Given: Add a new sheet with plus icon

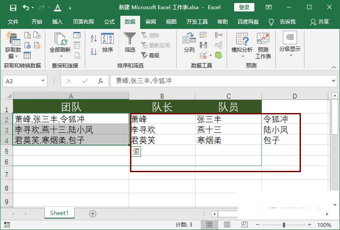Looking at the screenshot, I should pyautogui.click(x=93, y=214).
